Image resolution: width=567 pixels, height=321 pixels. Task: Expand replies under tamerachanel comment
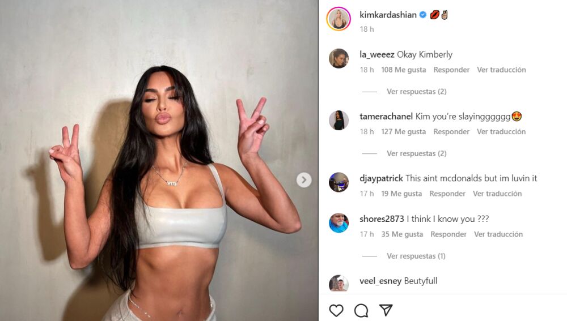pyautogui.click(x=417, y=153)
